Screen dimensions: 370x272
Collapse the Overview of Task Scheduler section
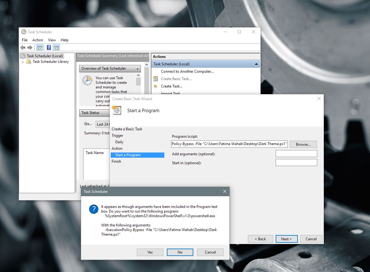tap(138, 68)
